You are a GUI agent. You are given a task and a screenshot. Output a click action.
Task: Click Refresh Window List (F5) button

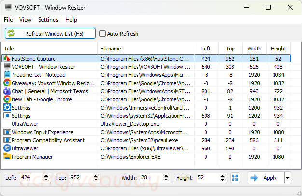click(50, 34)
